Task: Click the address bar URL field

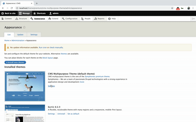Action: tap(95, 8)
